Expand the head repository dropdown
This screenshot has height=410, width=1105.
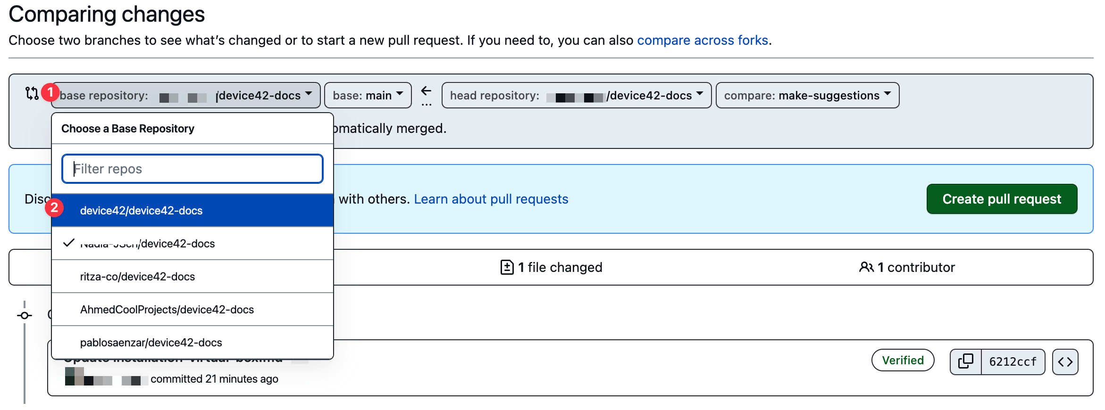576,95
